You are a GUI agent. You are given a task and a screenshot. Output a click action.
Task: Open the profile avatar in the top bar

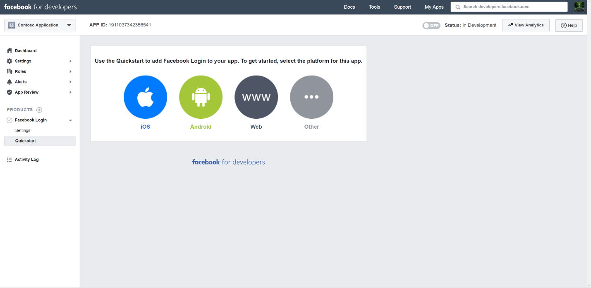click(579, 7)
